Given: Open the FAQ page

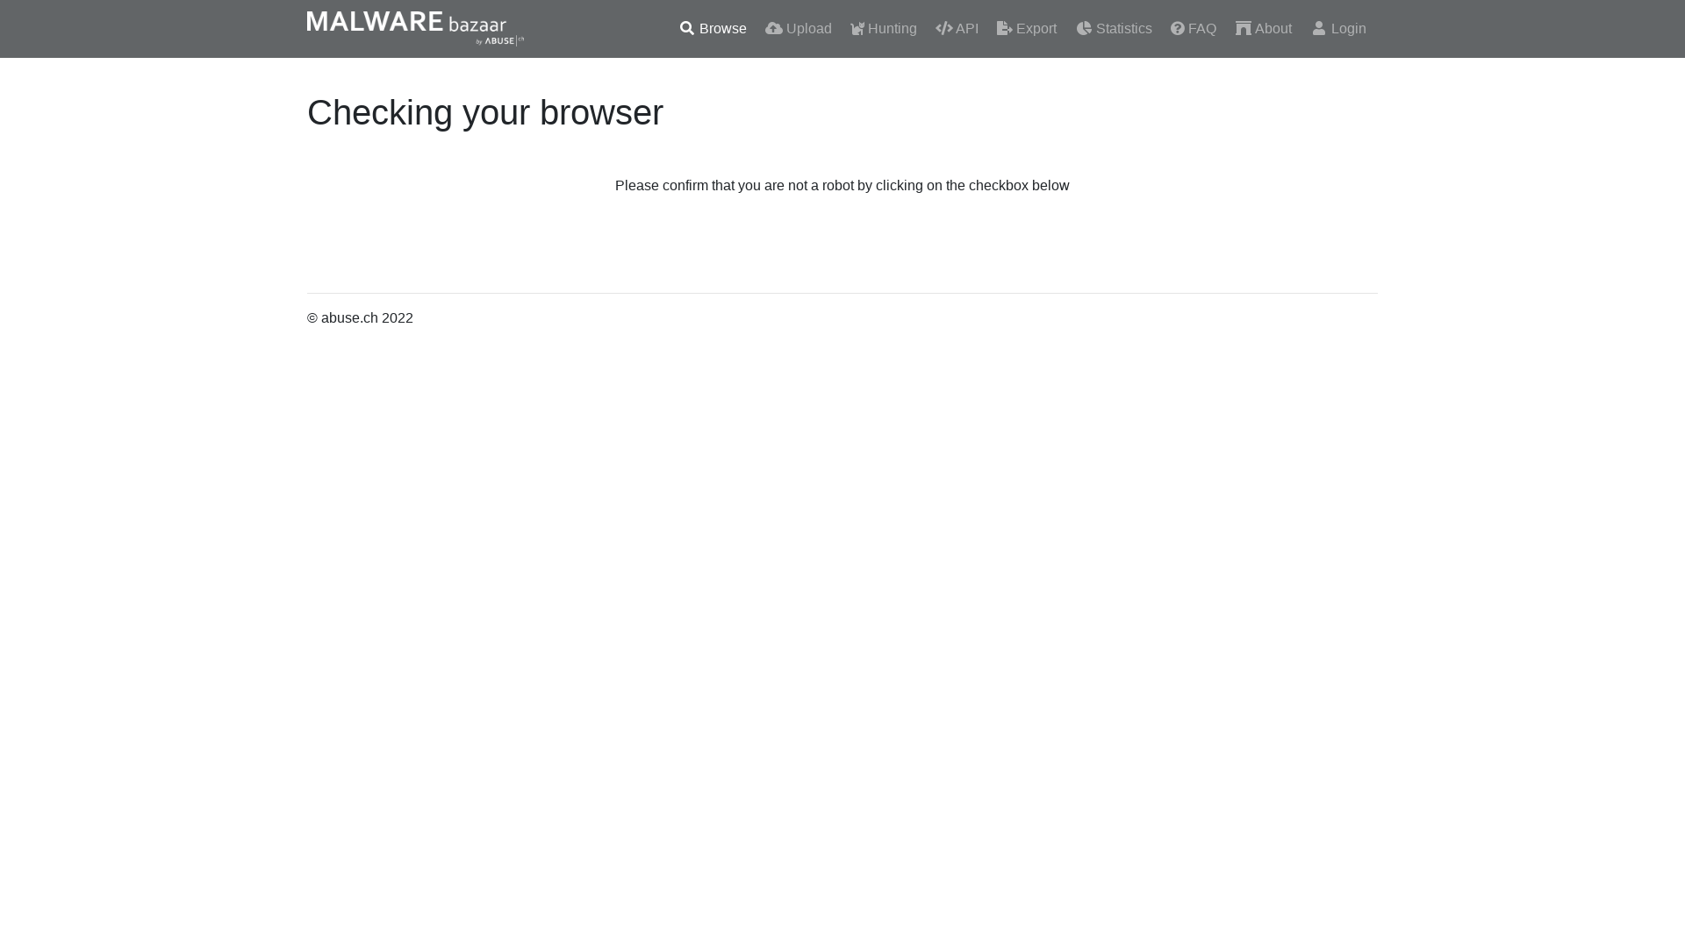Looking at the screenshot, I should click(x=1201, y=28).
